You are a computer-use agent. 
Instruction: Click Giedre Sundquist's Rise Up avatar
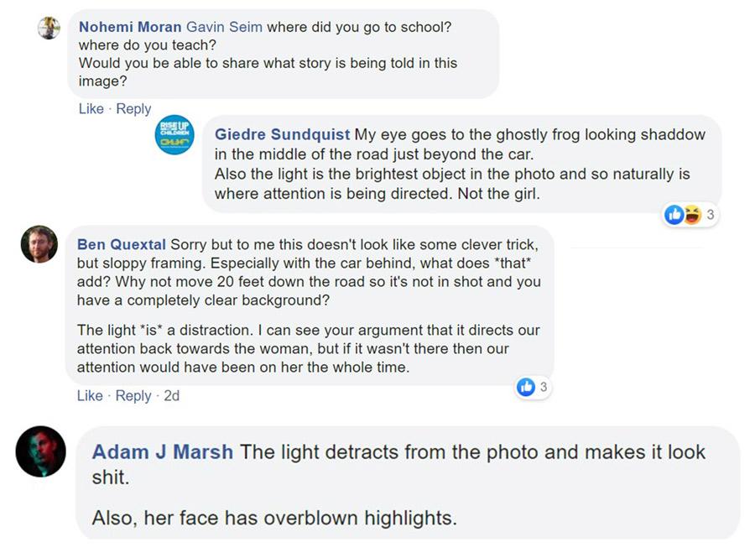[x=174, y=135]
